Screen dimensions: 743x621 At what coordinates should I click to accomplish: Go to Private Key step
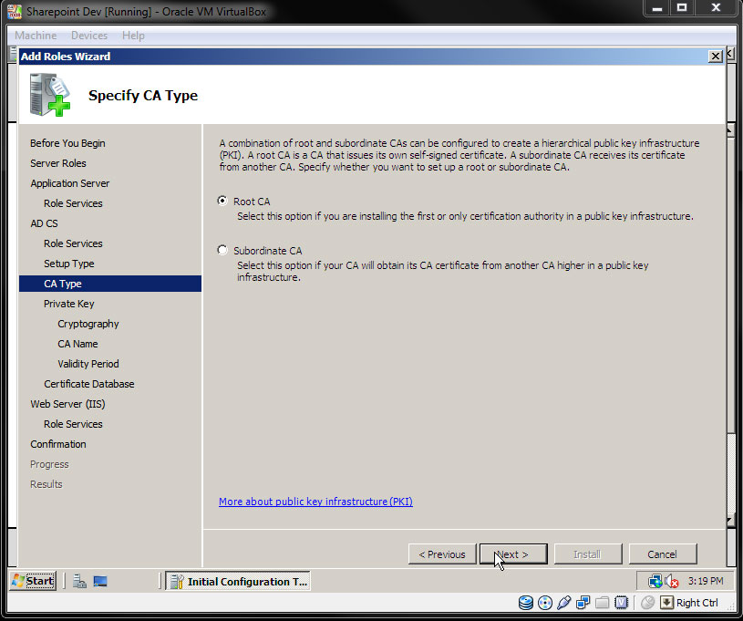pos(69,304)
